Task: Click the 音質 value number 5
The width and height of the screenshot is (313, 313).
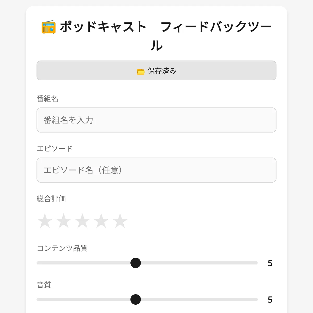Action: tap(270, 300)
